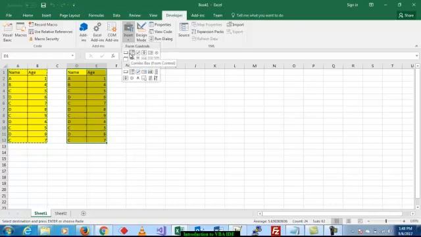Open More Controls in ActiveX section

[x=156, y=78]
